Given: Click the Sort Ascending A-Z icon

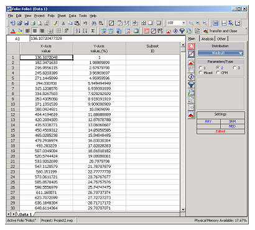Looking at the screenshot, I should 78,31.
